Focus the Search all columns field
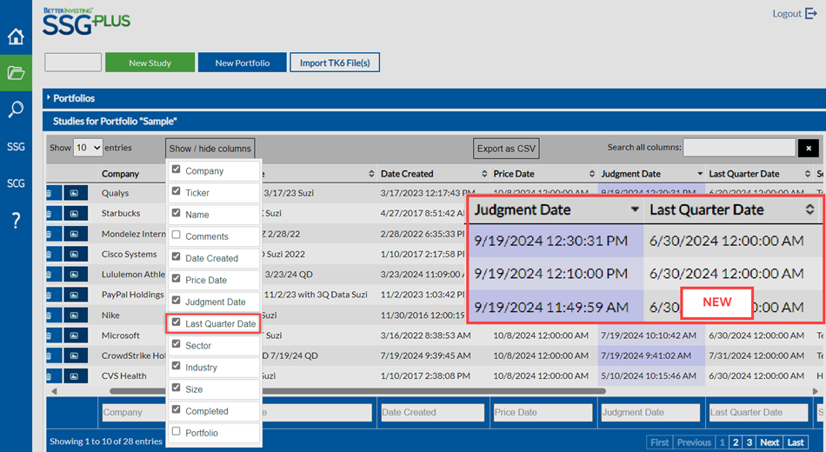The image size is (826, 452). [739, 148]
